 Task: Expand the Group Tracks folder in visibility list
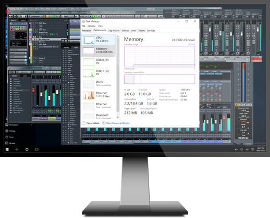click(14, 110)
